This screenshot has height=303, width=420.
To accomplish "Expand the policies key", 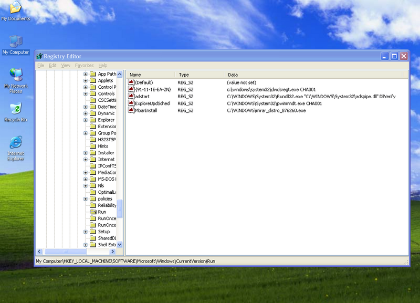I will (85, 198).
